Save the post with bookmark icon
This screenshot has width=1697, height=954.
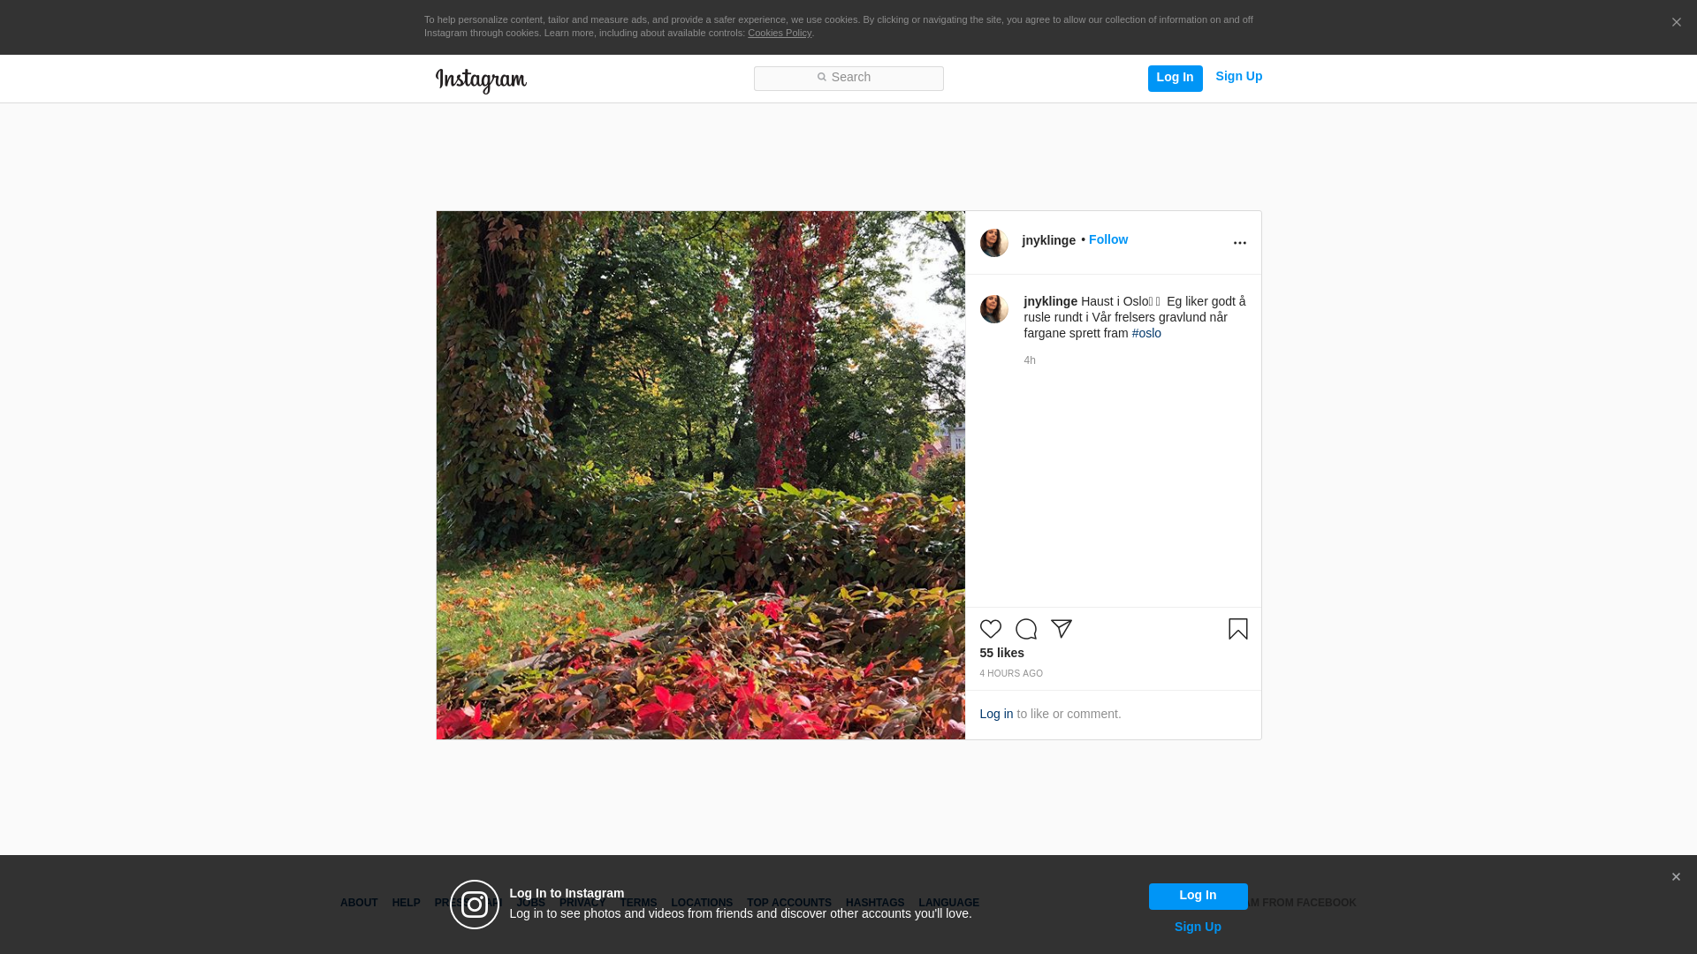[x=1237, y=629]
